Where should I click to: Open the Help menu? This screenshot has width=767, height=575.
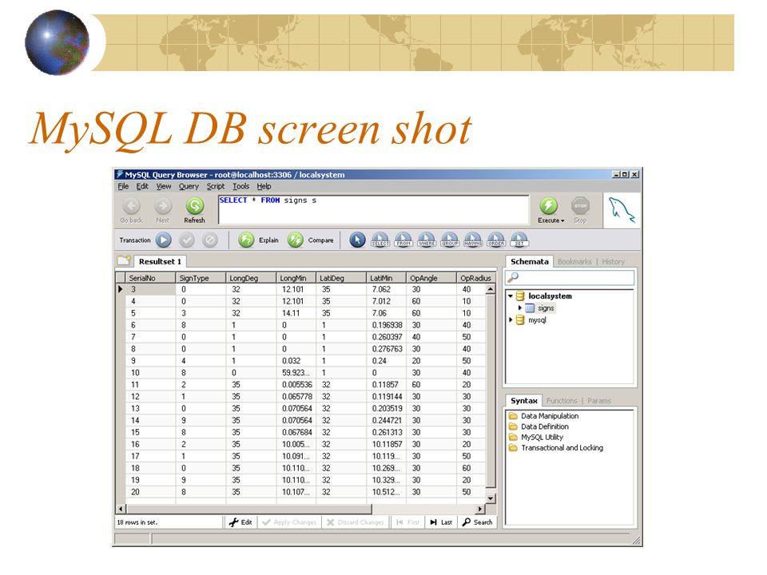tap(264, 186)
